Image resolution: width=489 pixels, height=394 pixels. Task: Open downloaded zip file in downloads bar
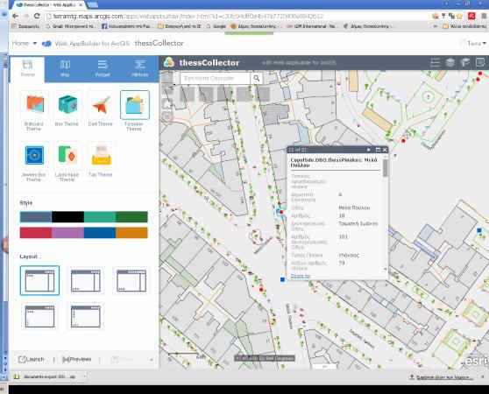[x=46, y=376]
